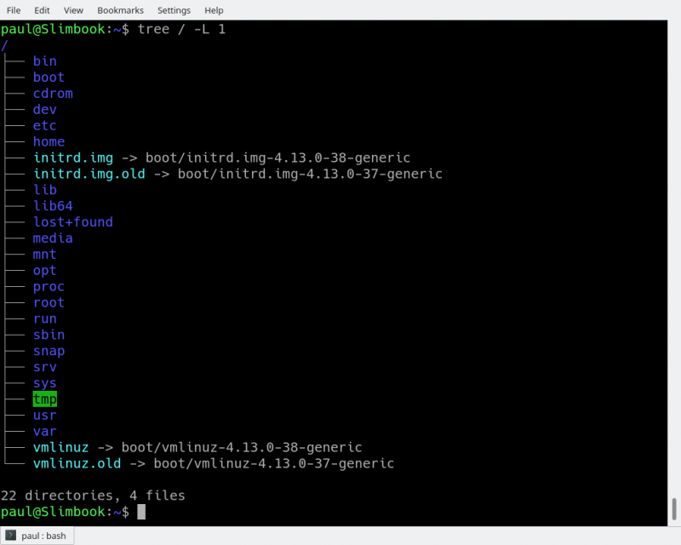Open the Help menu
The width and height of the screenshot is (681, 545).
(x=214, y=10)
